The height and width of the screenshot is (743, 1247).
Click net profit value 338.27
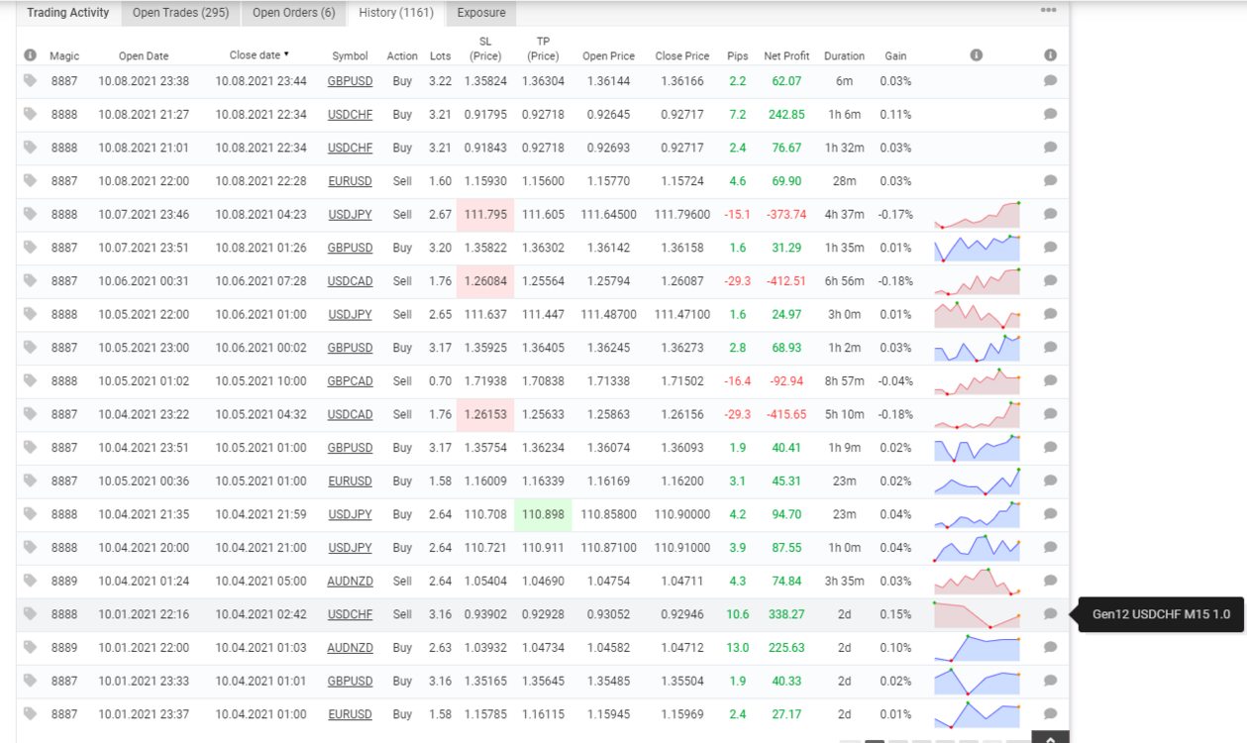click(786, 614)
